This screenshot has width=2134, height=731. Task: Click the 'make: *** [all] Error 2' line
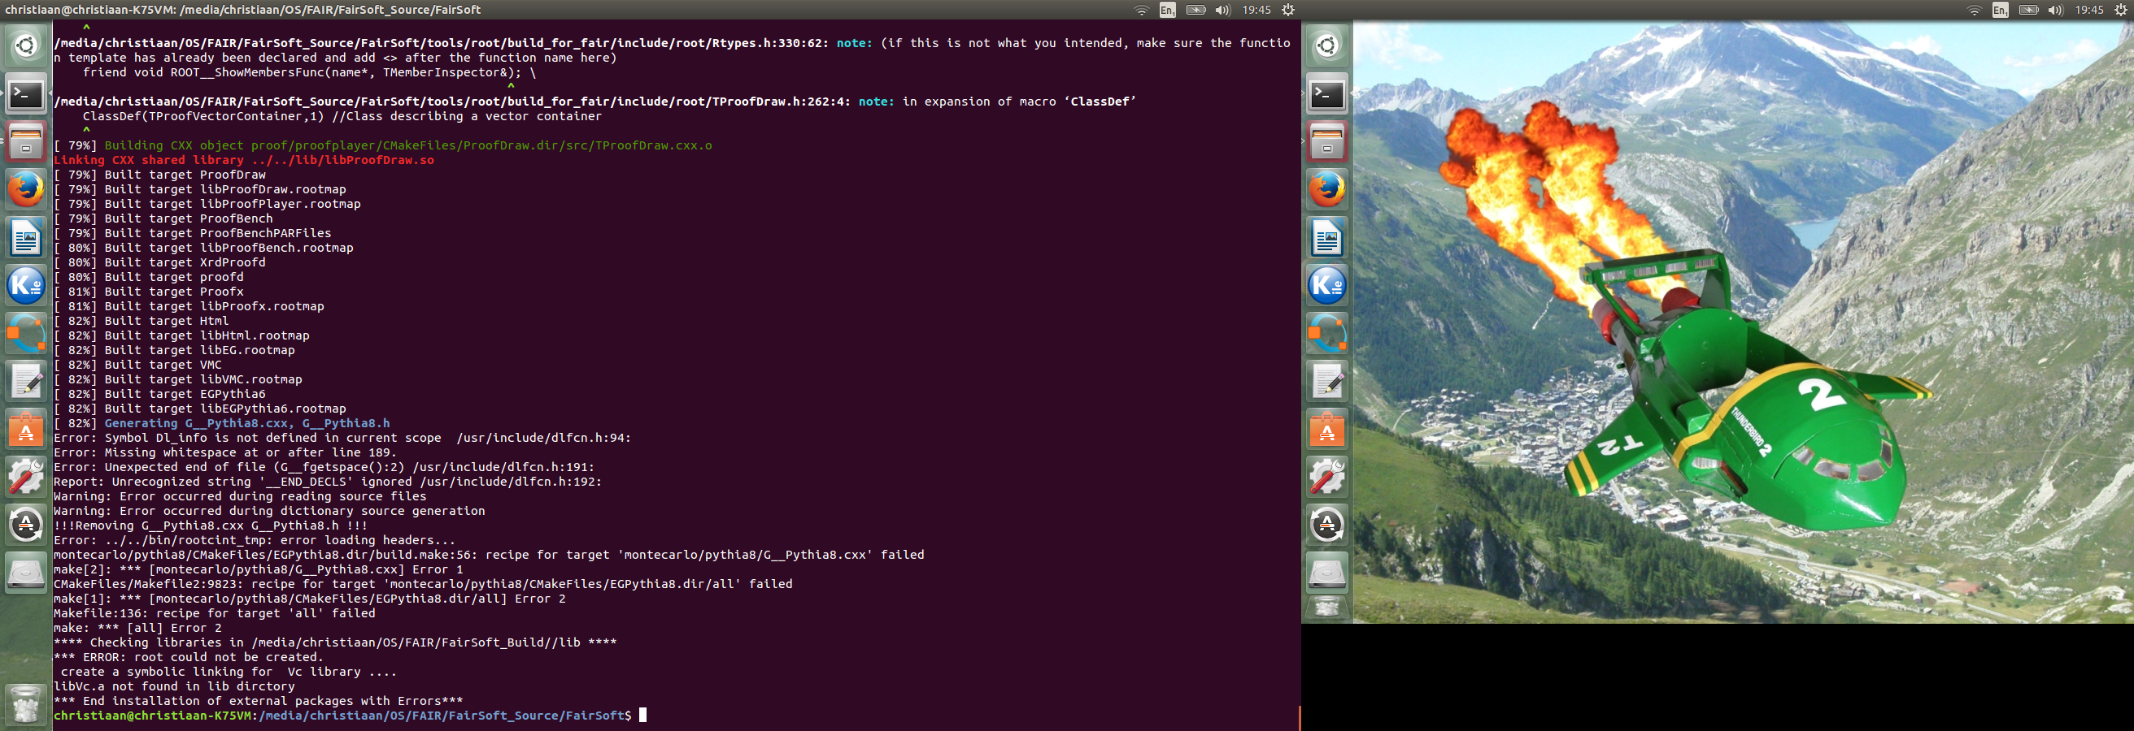point(137,629)
